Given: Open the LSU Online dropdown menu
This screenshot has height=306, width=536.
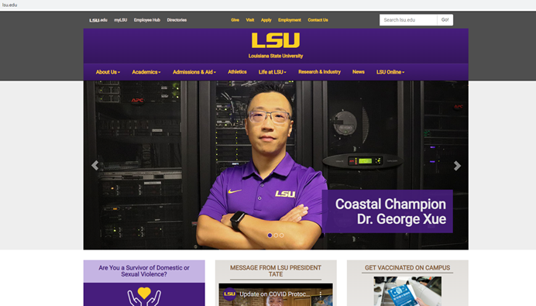Looking at the screenshot, I should 390,72.
